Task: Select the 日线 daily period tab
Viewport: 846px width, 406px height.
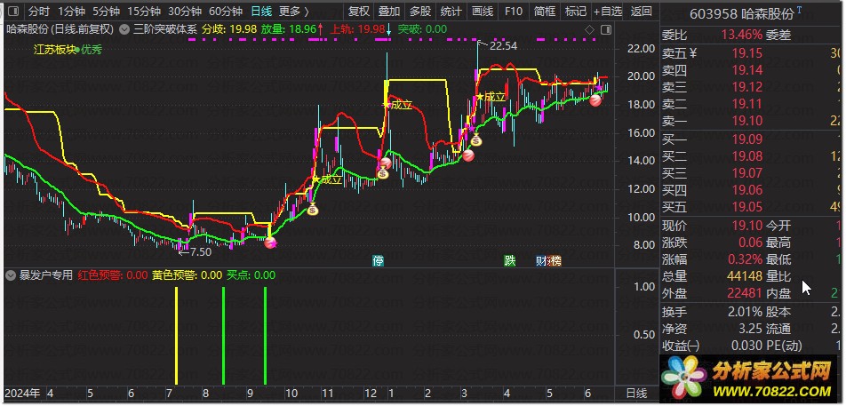Action: [x=261, y=11]
